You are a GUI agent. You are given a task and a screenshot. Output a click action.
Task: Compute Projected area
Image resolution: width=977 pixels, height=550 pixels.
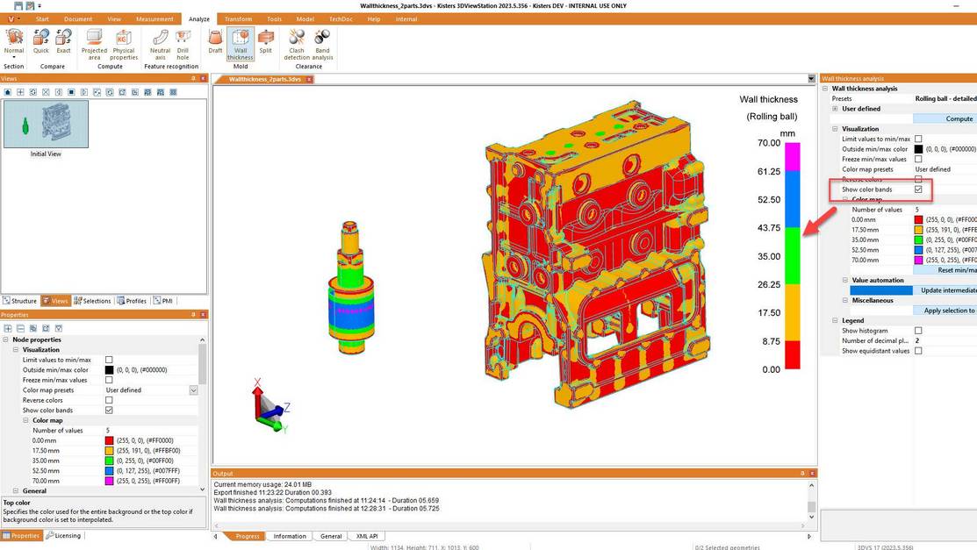94,45
